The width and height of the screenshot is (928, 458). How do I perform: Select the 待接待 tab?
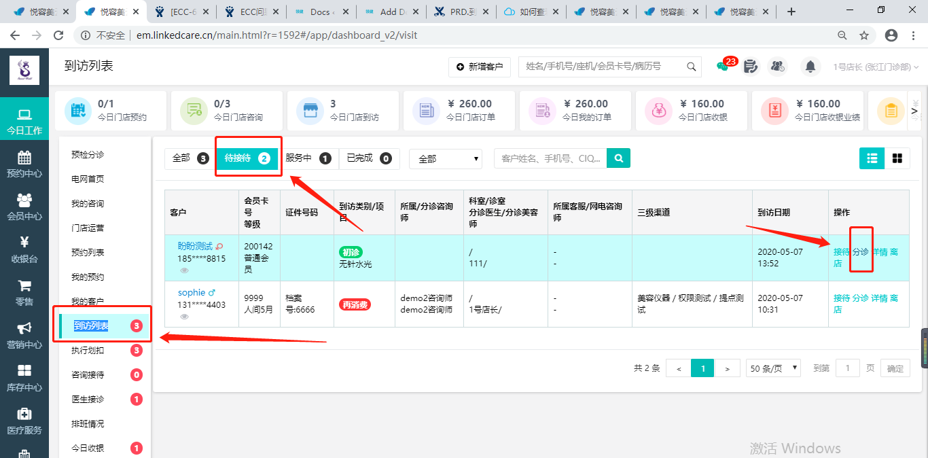[x=247, y=158]
